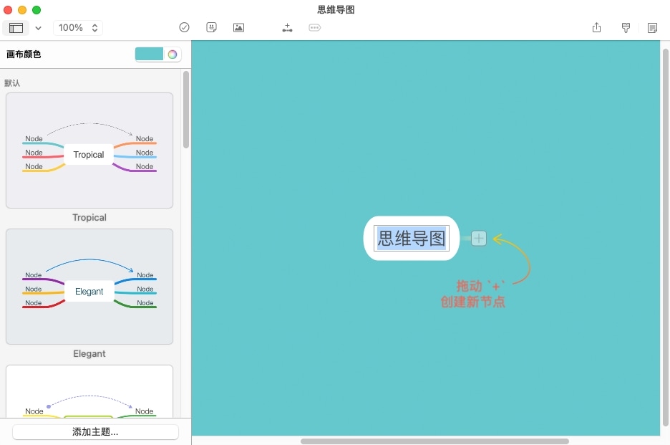670x445 pixels.
Task: Select the partially visible third theme thumbnail
Action: (x=89, y=391)
